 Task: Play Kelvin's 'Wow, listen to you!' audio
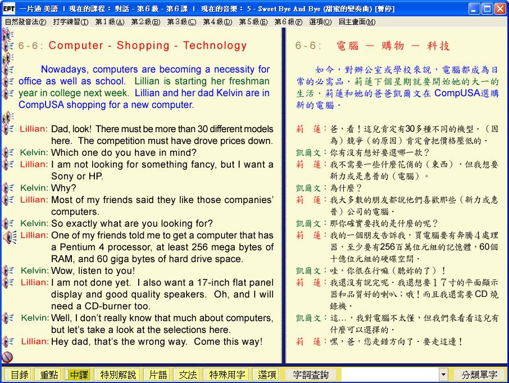[8, 271]
